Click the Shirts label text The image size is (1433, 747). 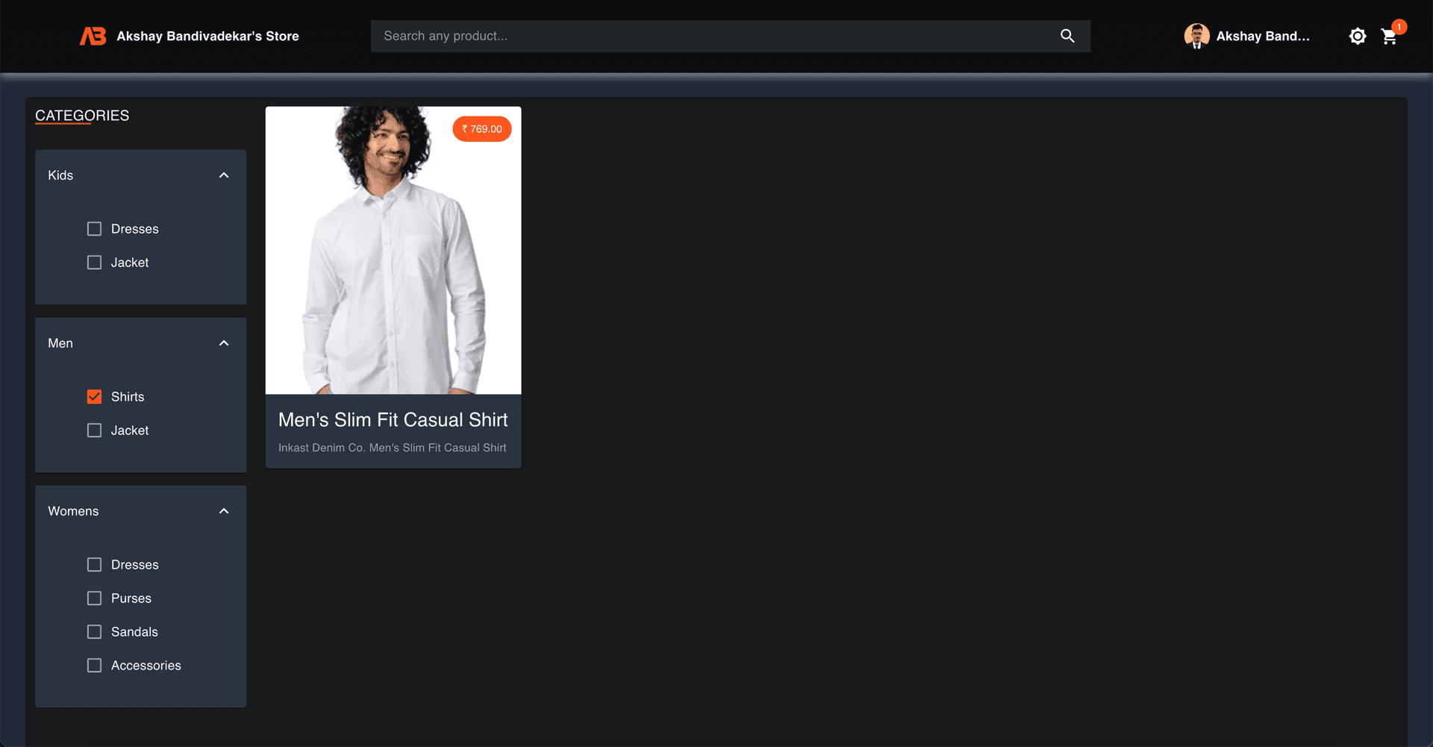(x=128, y=397)
